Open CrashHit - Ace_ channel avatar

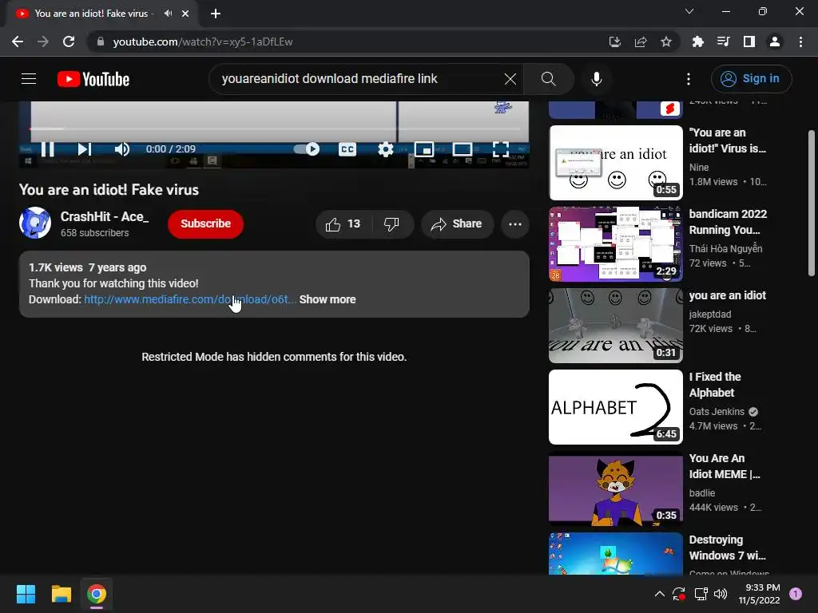35,223
